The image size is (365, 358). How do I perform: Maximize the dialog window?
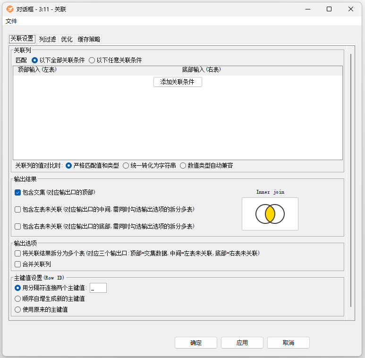(329, 9)
